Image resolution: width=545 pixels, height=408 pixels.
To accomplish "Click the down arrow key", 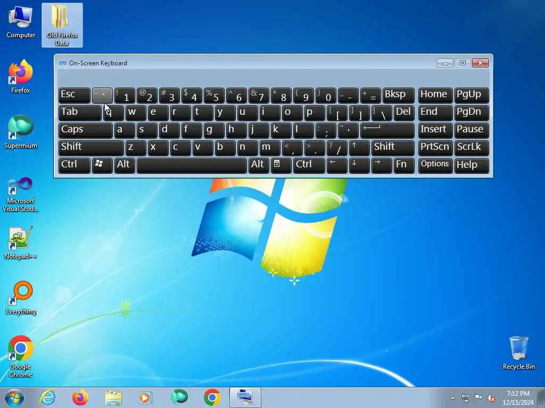I will tap(359, 165).
